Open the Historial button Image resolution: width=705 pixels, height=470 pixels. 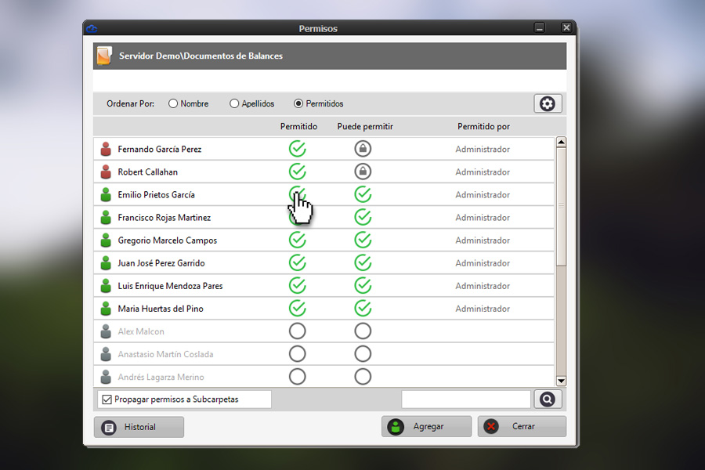click(139, 427)
